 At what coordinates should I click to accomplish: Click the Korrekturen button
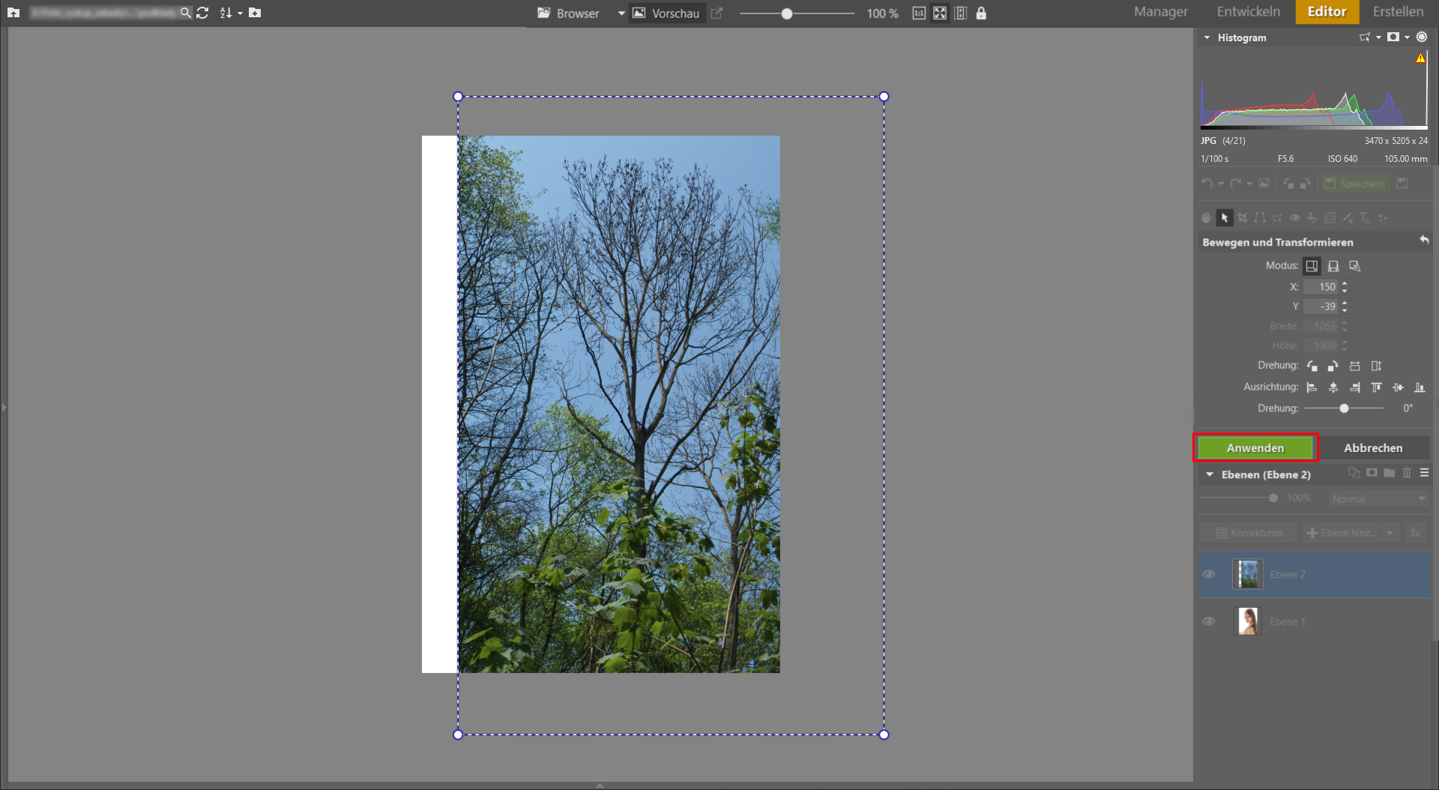point(1249,533)
